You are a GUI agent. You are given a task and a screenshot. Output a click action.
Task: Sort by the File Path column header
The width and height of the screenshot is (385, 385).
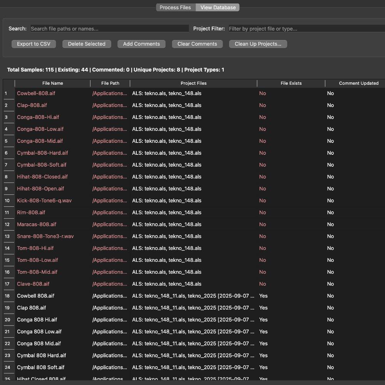point(110,83)
